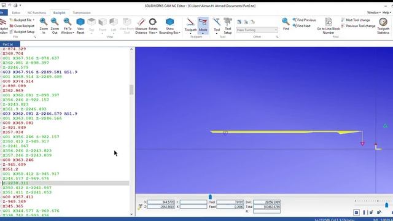Open the Haas Turning machine combo box
Screen dimensions: 393x221
257,30
